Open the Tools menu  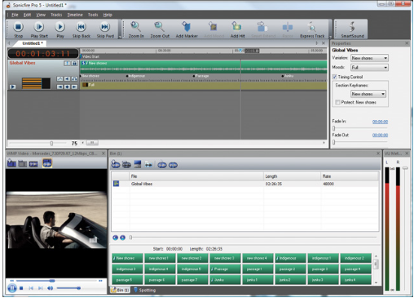click(93, 15)
